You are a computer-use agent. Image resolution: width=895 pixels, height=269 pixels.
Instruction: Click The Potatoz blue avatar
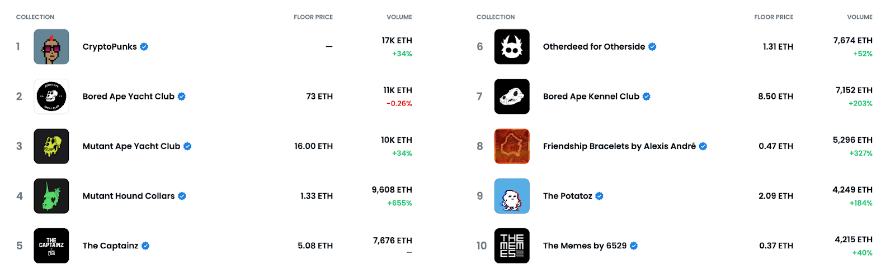[512, 196]
